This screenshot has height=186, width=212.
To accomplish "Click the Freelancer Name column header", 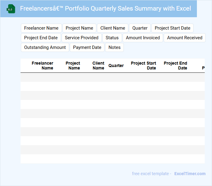I will point(43,66).
